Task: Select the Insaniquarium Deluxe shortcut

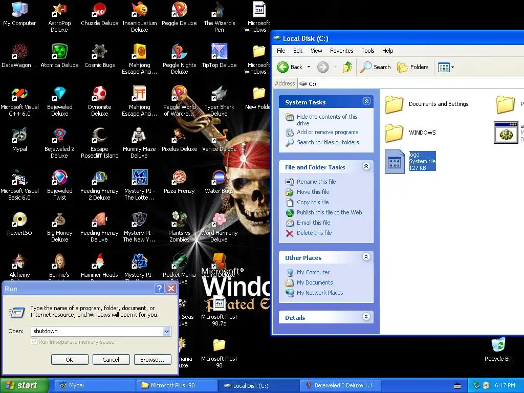Action: (x=139, y=17)
